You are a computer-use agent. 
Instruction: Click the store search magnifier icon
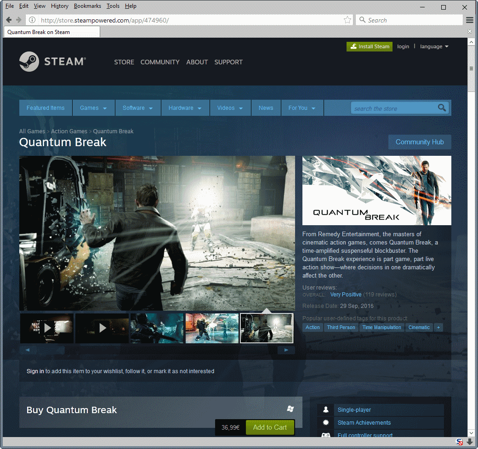[442, 108]
